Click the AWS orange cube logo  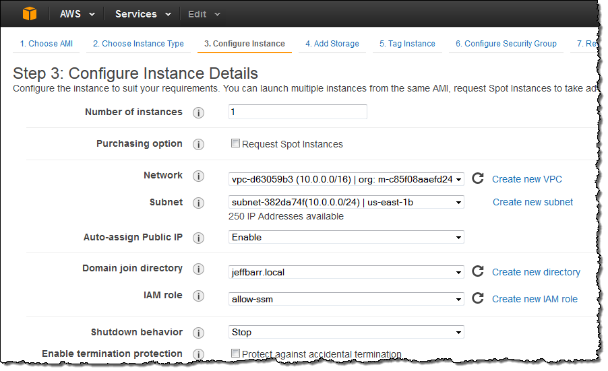30,13
